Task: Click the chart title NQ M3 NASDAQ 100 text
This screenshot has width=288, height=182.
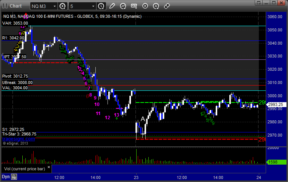Action: [72, 16]
